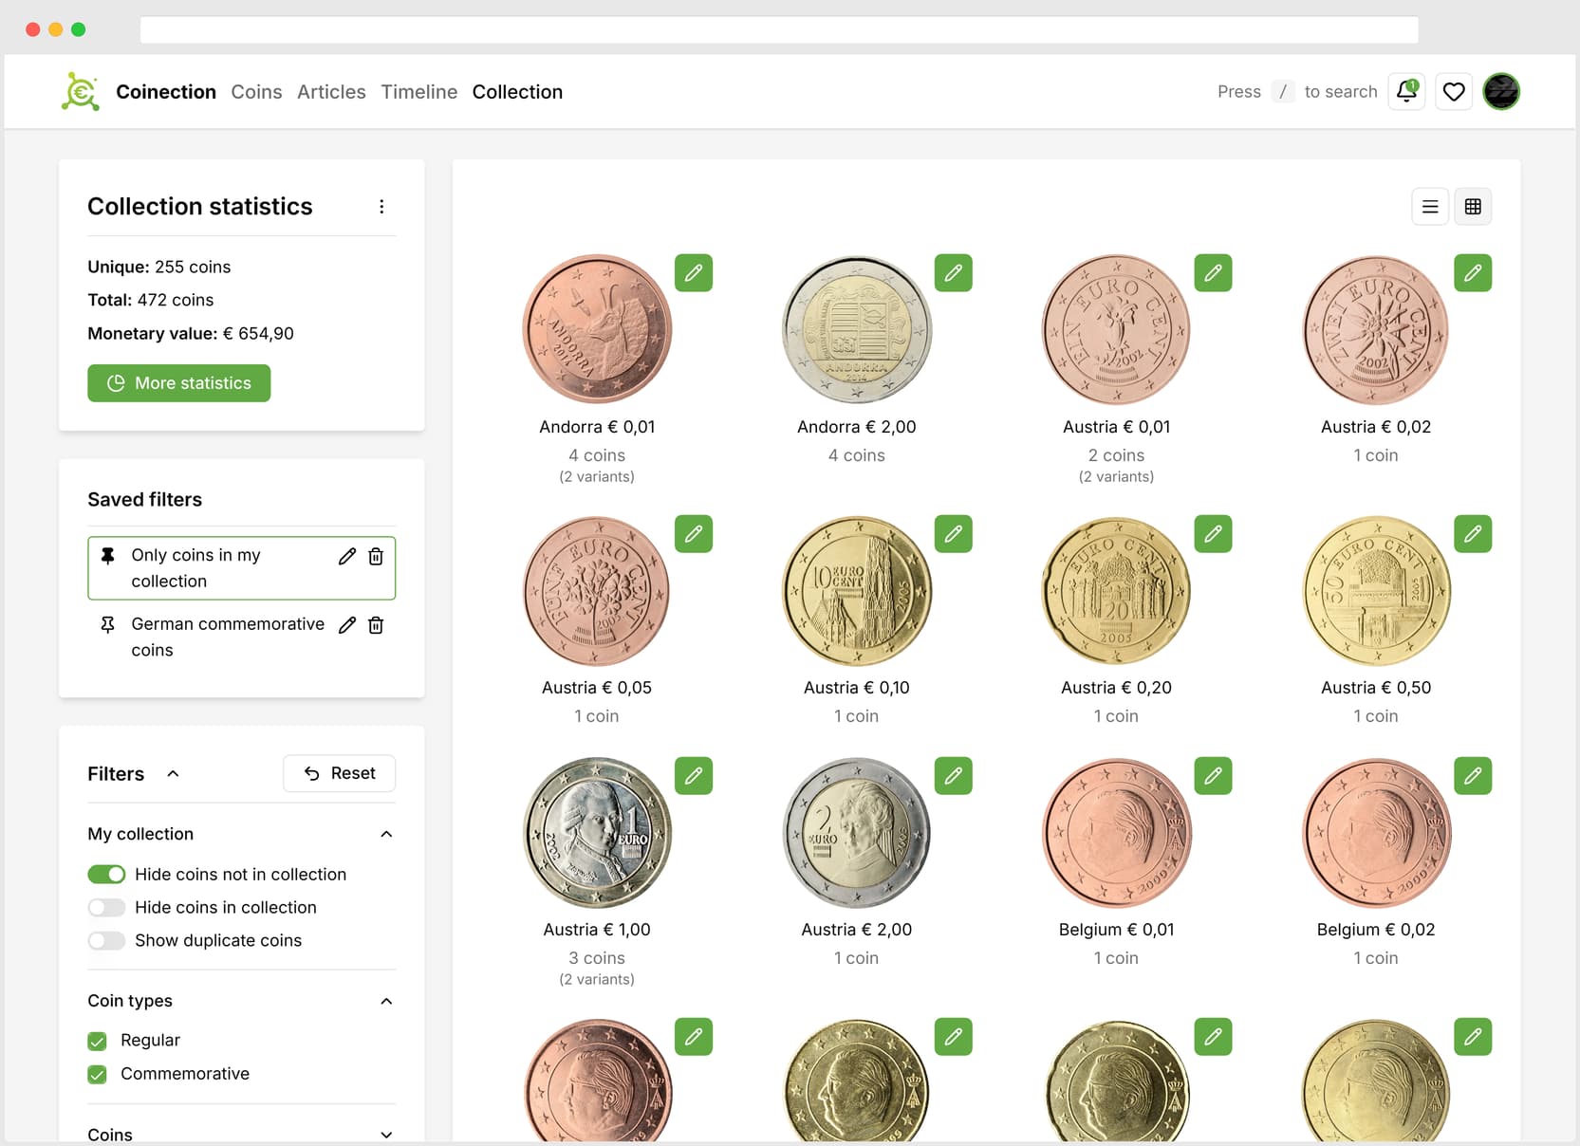Uncheck the Commemorative coin type

pos(97,1075)
